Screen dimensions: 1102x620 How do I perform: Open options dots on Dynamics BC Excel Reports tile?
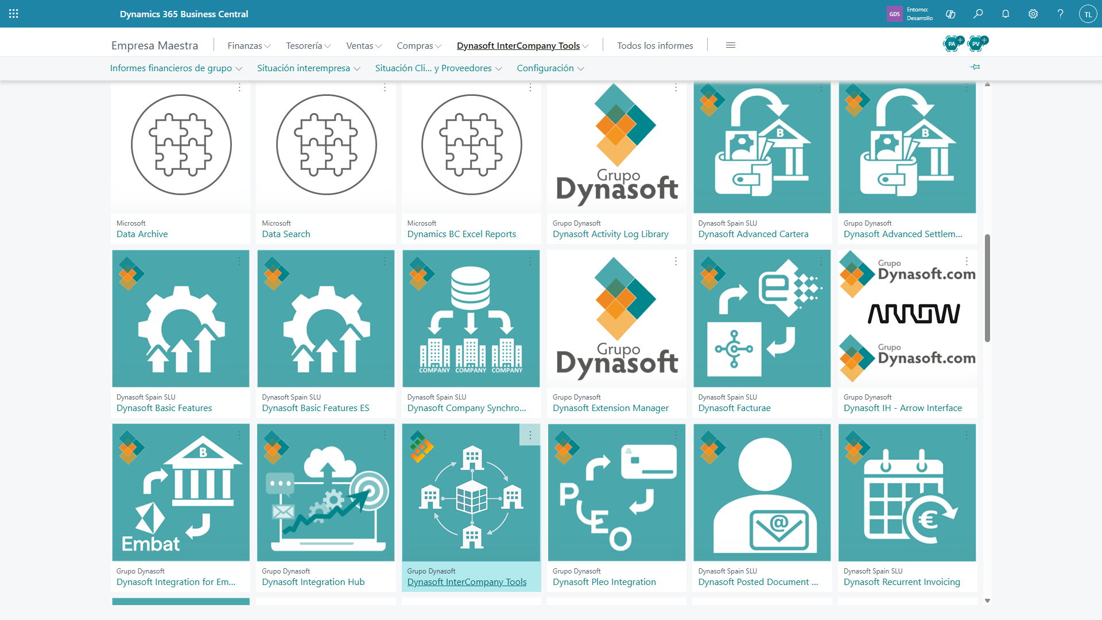530,88
